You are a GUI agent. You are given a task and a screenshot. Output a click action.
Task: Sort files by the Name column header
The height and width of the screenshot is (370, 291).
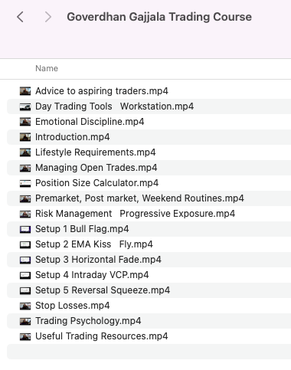(x=47, y=68)
